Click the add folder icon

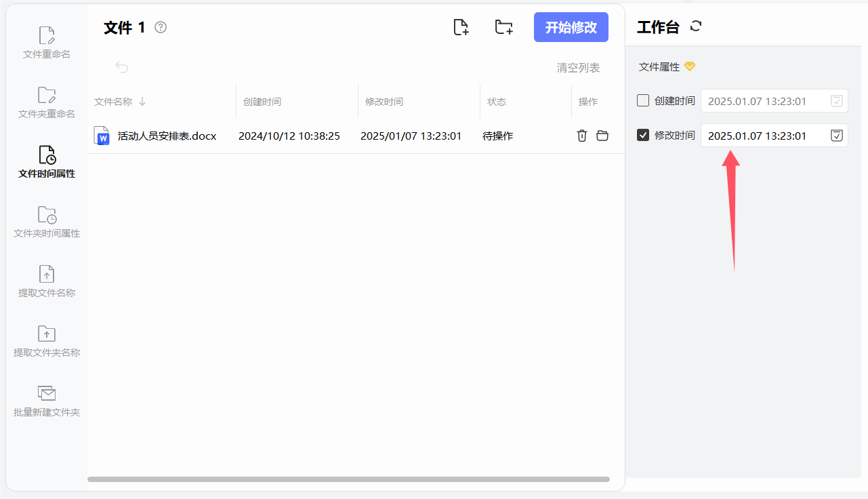point(503,27)
